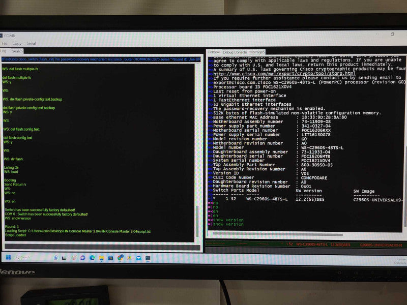407x305 pixels.
Task: Open the Mail app from taskbar
Action: click(x=138, y=258)
